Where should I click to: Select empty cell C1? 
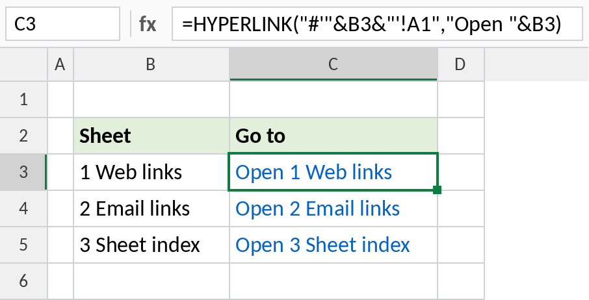click(334, 99)
